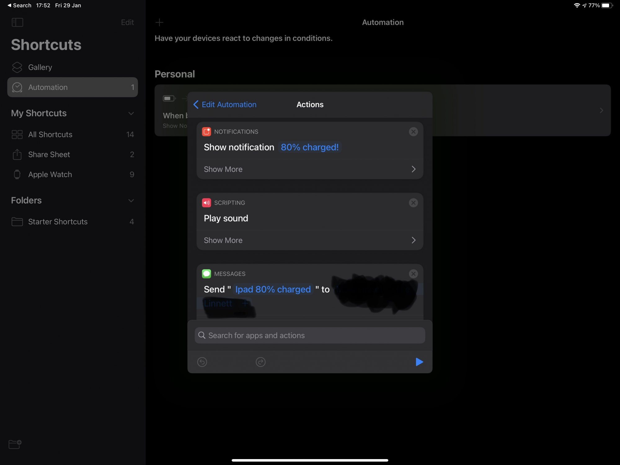
Task: Open the Starter Shortcuts folder
Action: [x=58, y=222]
